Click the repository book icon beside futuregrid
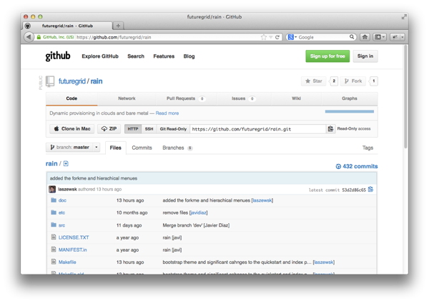This screenshot has width=429, height=303. [x=50, y=81]
